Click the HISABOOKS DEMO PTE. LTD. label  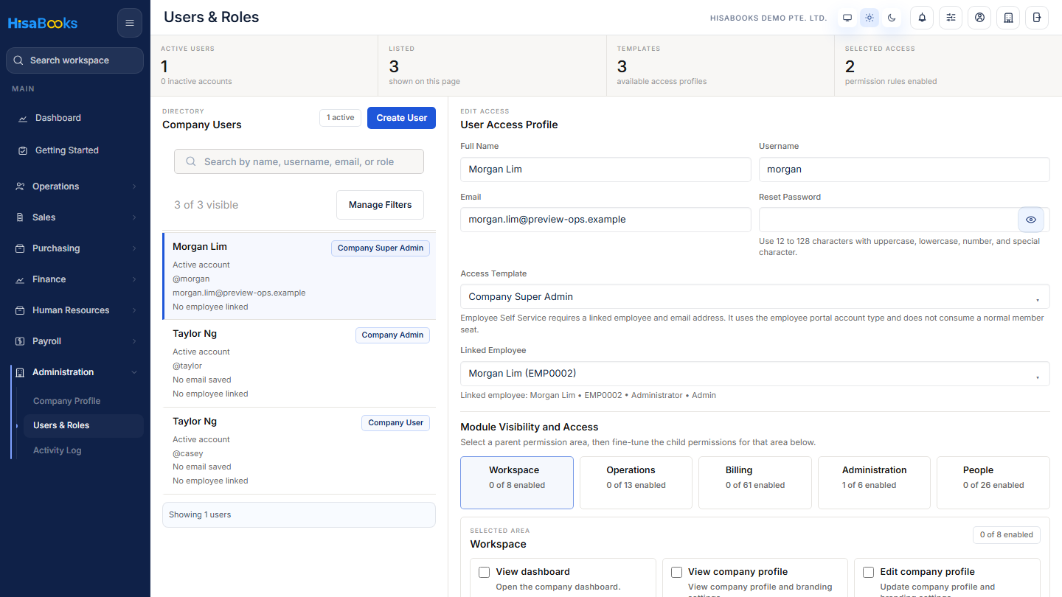(768, 18)
